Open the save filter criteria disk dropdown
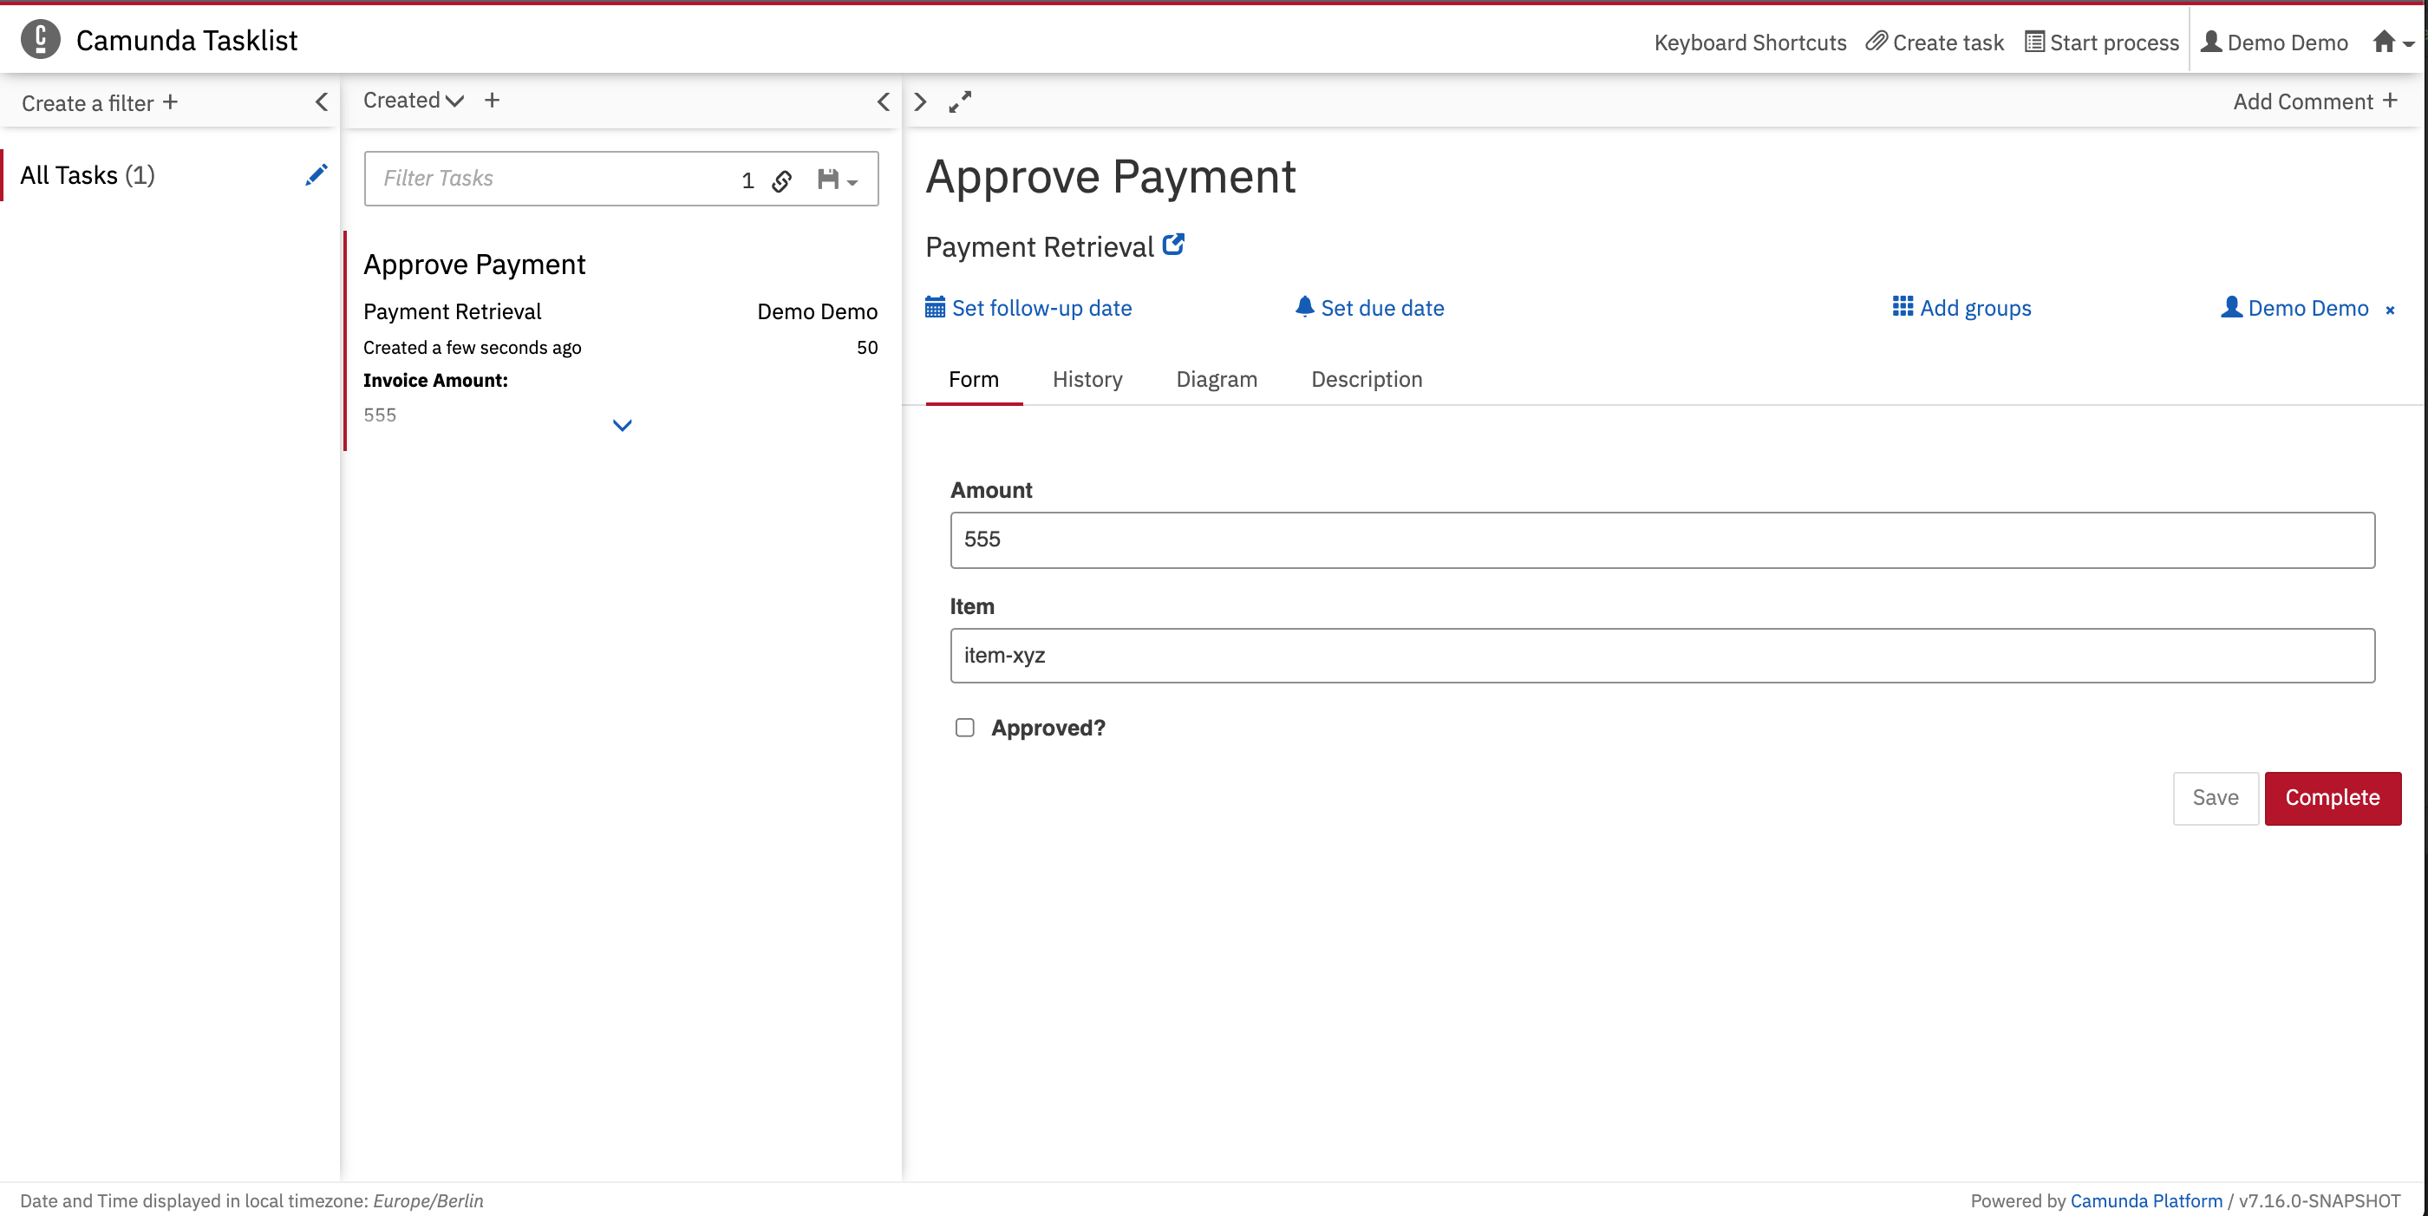2428x1216 pixels. click(836, 180)
